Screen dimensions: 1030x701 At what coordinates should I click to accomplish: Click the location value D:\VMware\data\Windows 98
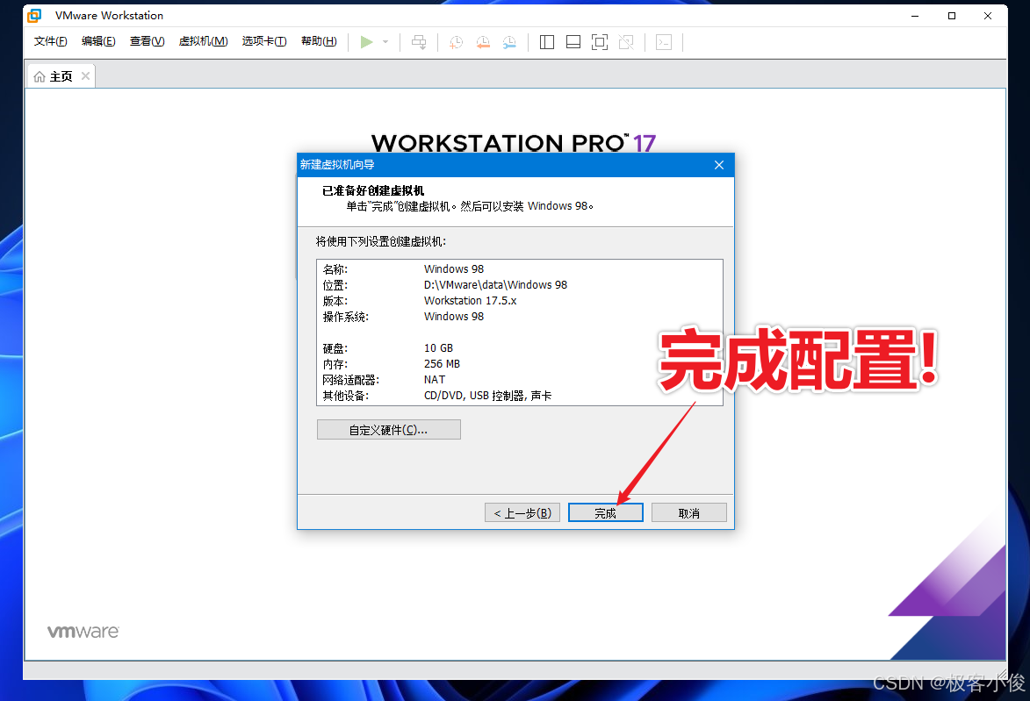(495, 285)
